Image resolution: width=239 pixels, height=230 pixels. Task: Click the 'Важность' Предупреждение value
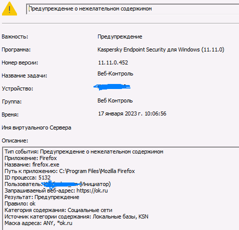pyautogui.click(x=120, y=36)
